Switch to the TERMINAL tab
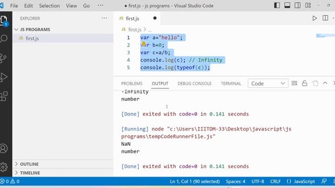Viewport: 335px width, 188px height. coord(231,84)
